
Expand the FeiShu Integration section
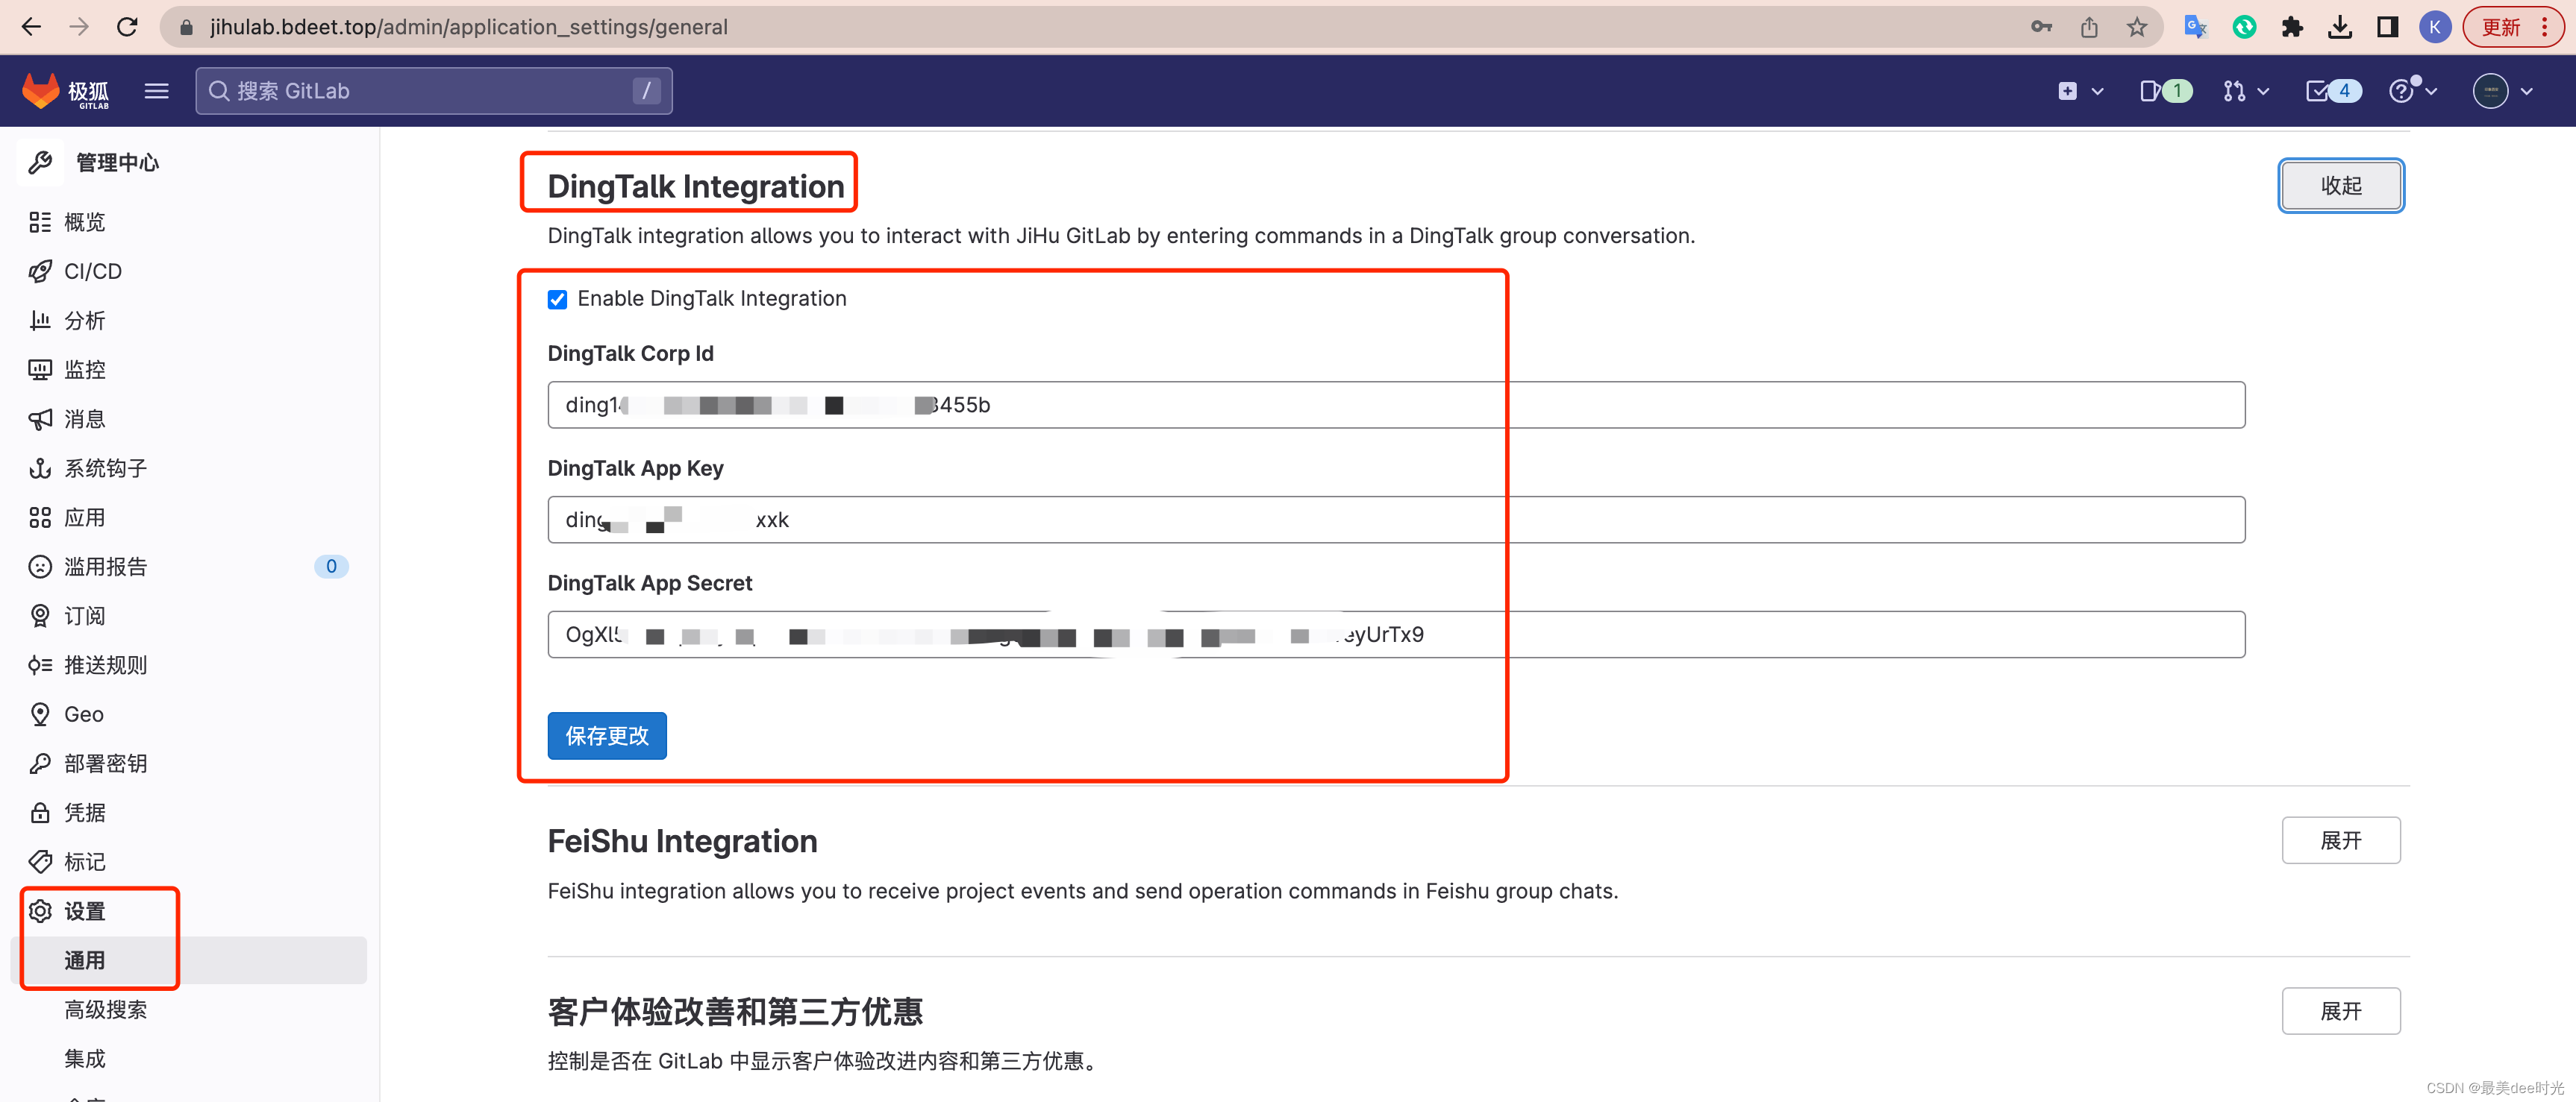(x=2340, y=840)
